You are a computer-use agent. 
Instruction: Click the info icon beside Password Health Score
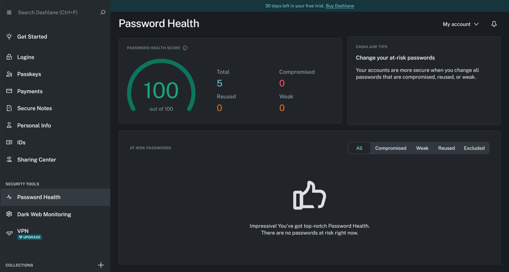click(185, 48)
